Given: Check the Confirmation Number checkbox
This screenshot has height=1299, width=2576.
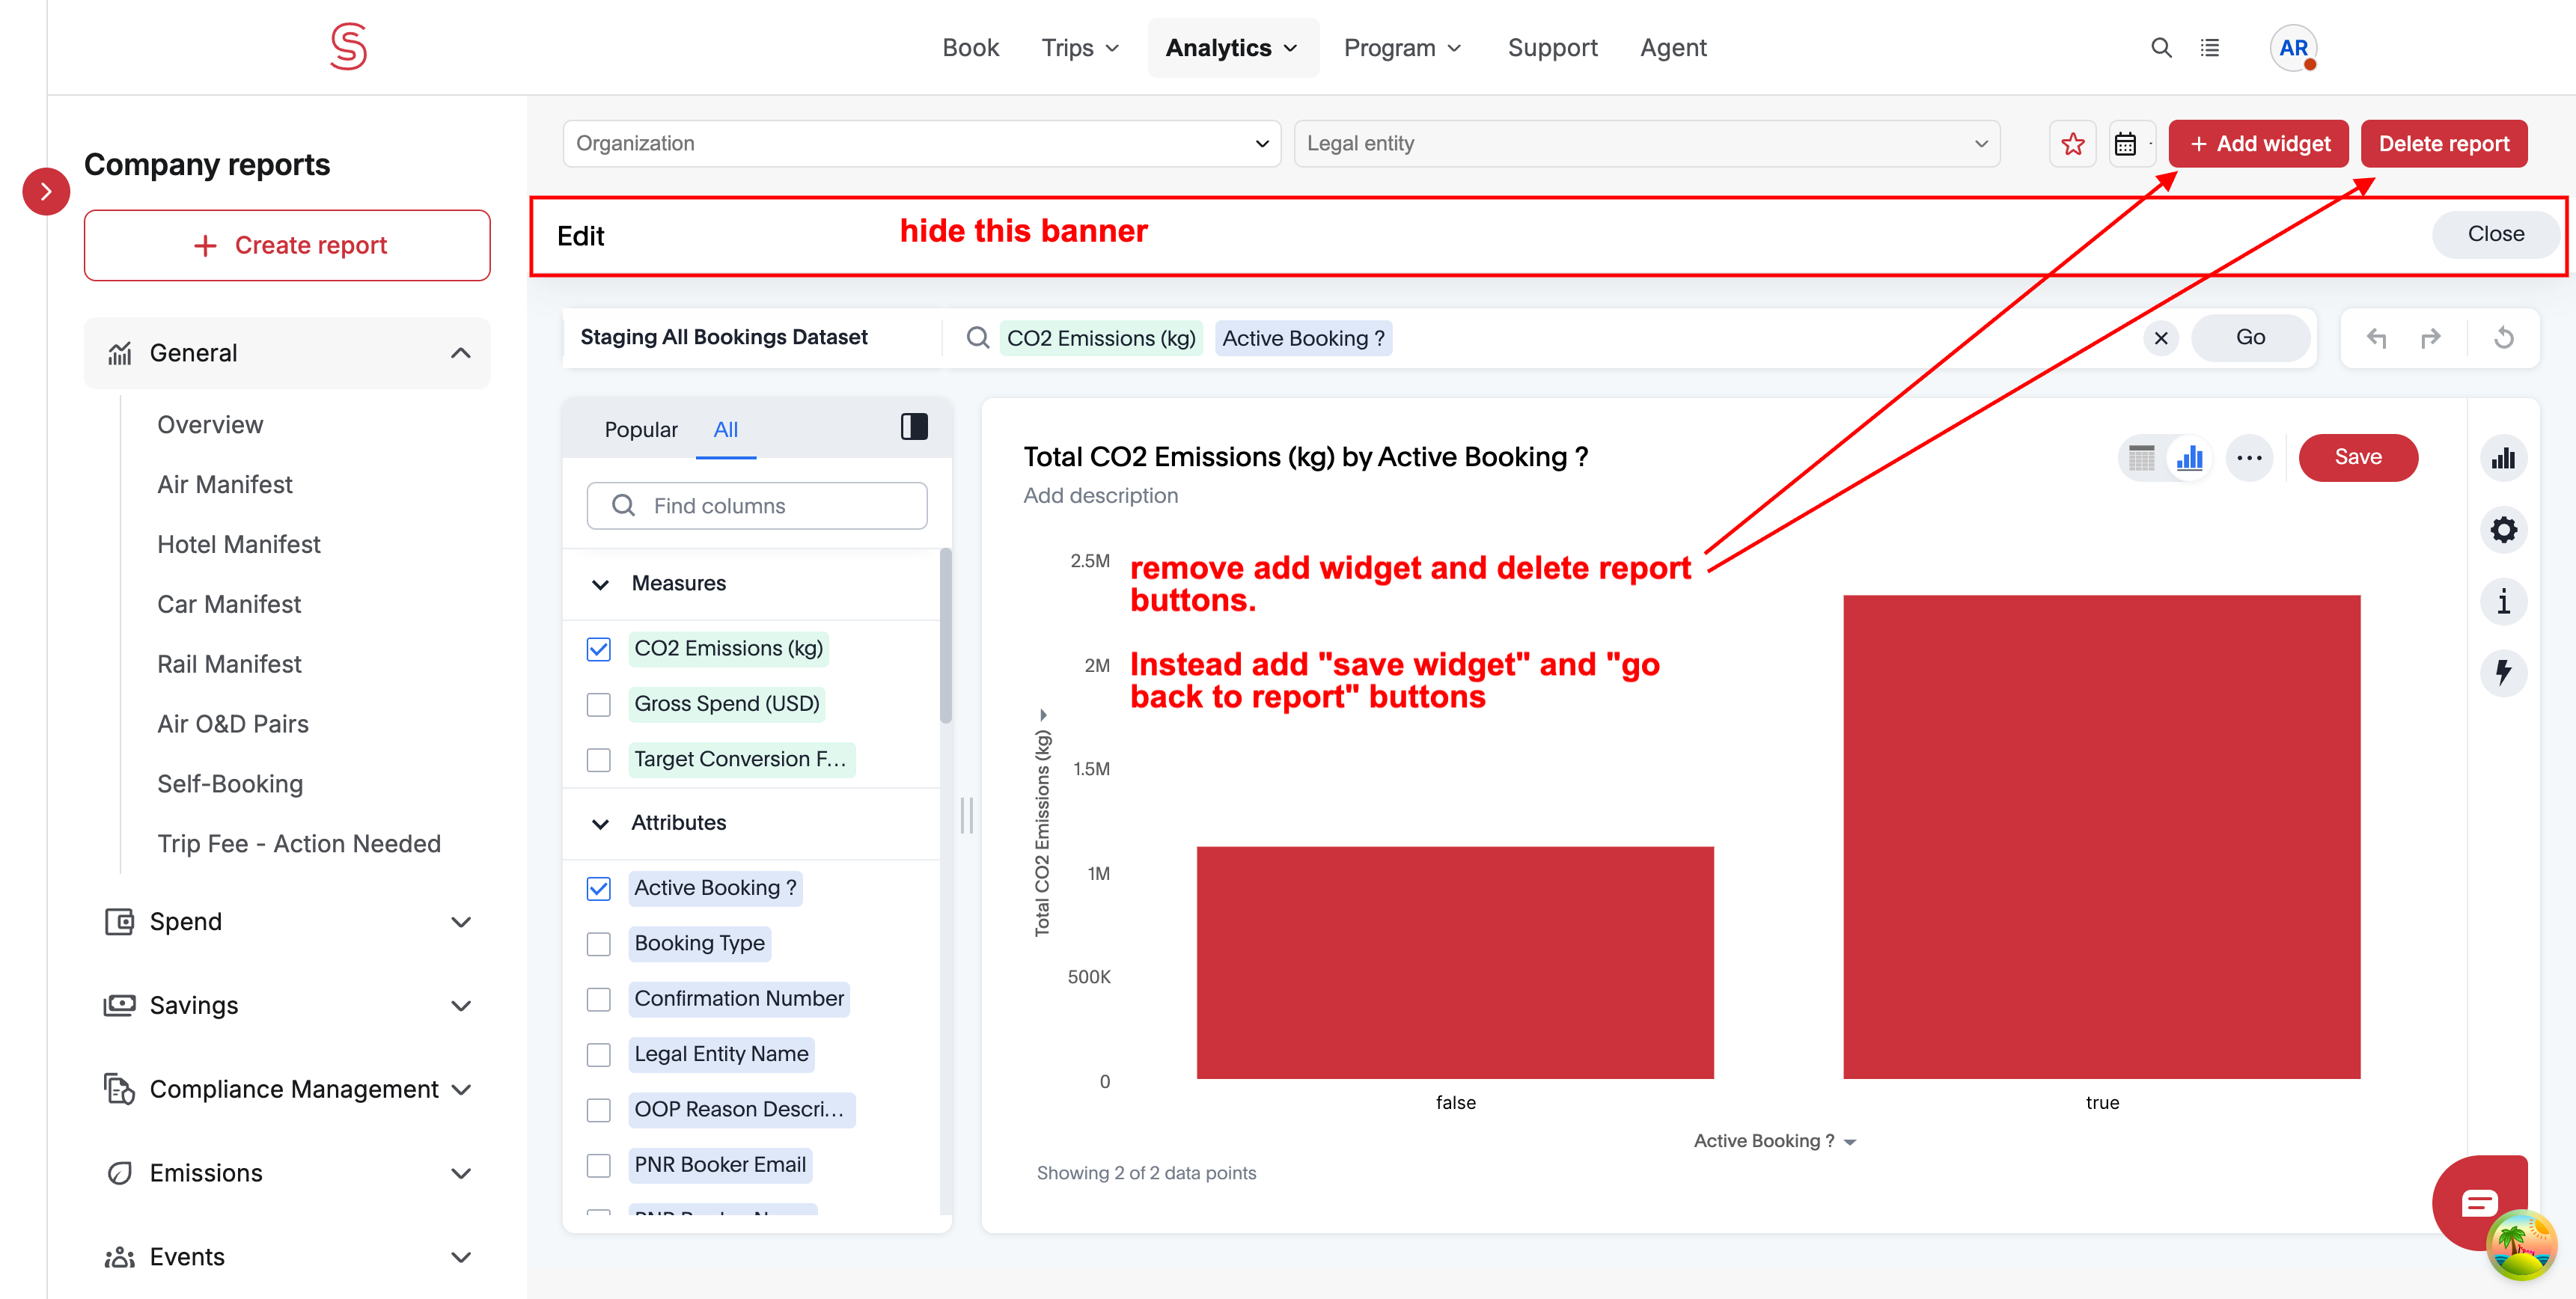Looking at the screenshot, I should pos(599,999).
